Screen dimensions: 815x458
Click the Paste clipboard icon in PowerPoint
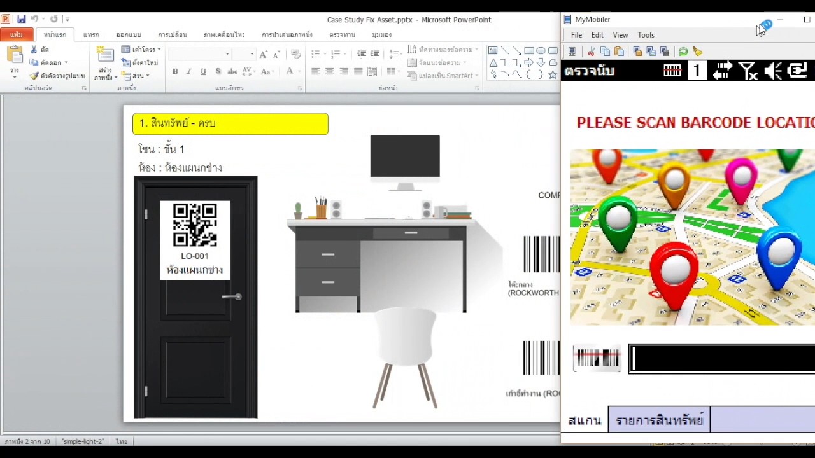[x=14, y=55]
